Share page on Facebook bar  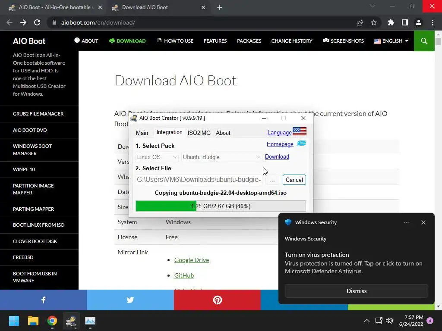click(x=44, y=300)
